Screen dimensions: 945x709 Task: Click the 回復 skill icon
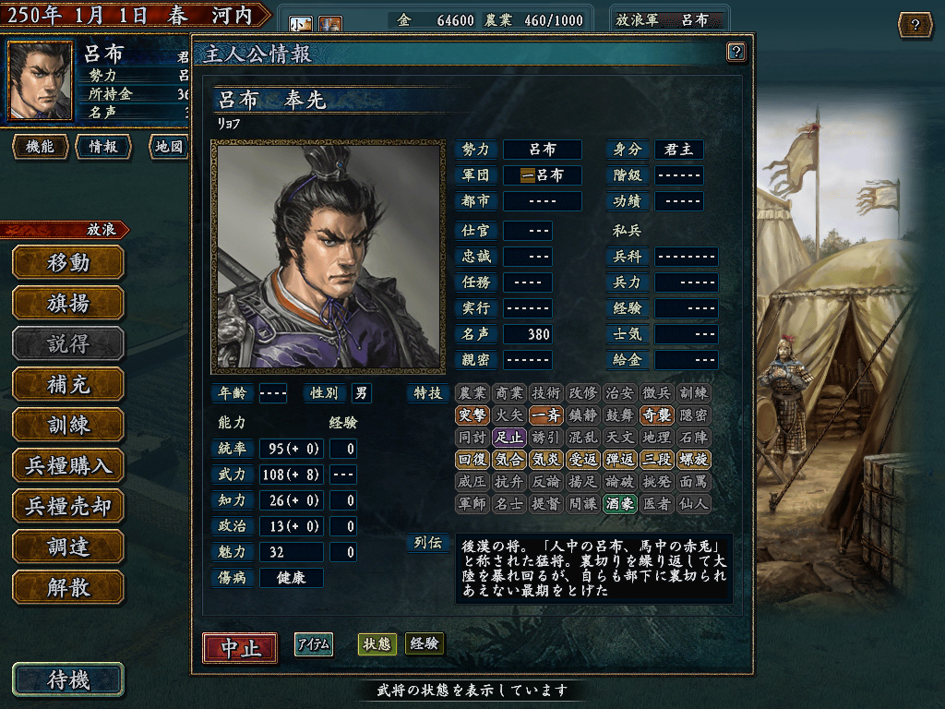472,460
